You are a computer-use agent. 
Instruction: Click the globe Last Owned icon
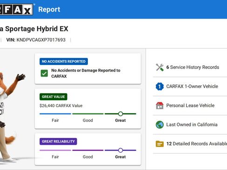[160, 124]
